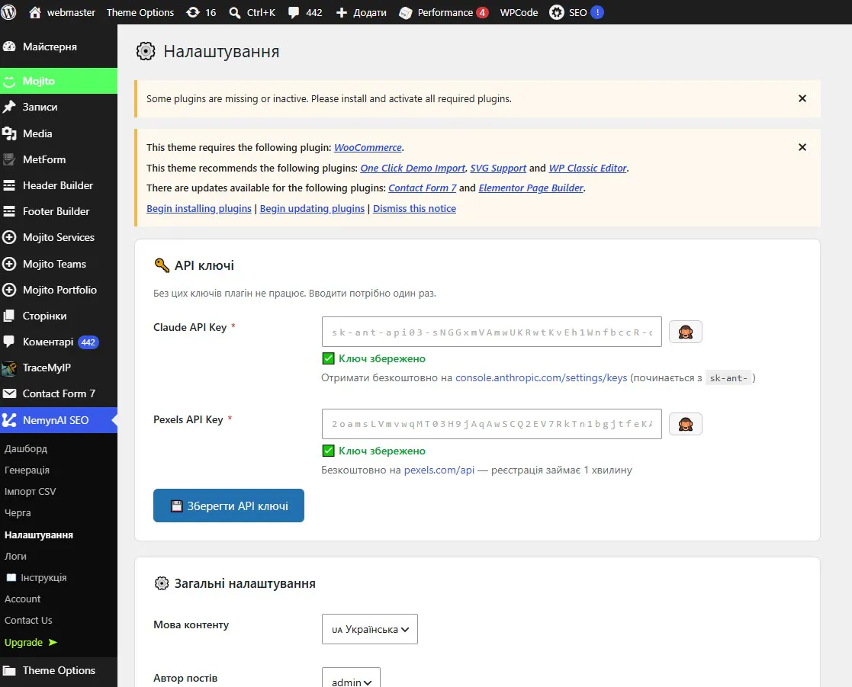Open Сторінки pages in sidebar
This screenshot has height=687, width=852.
(x=59, y=316)
